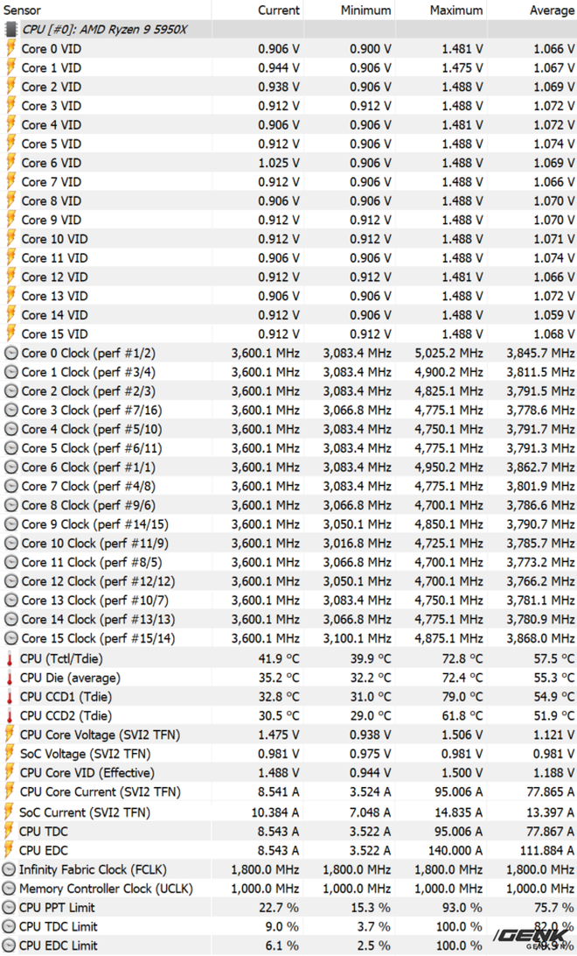
Task: Click the voltage icon next to Core 6 VID
Action: pyautogui.click(x=11, y=163)
